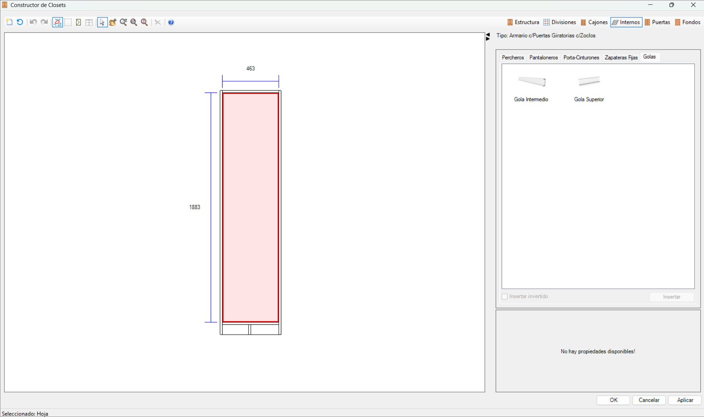Toggle the show dimensions toolbar icon
The height and width of the screenshot is (417, 704).
(57, 22)
